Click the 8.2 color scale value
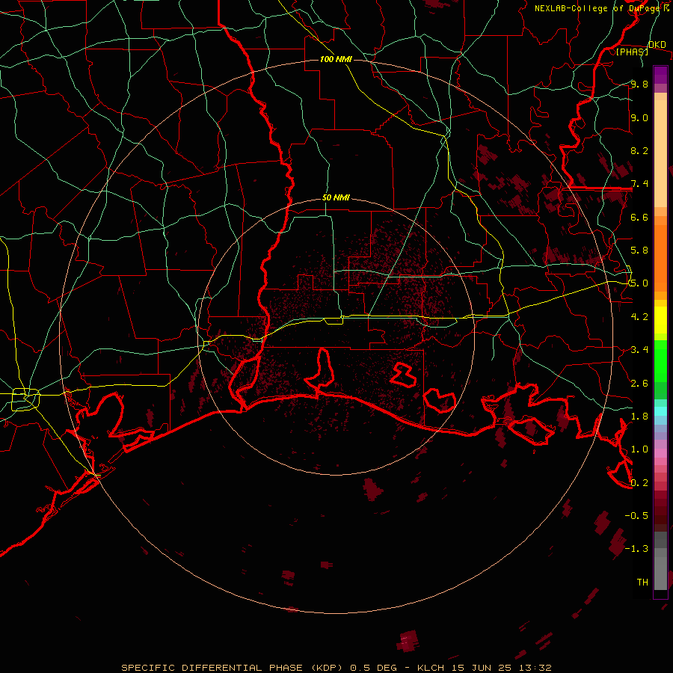The width and height of the screenshot is (673, 673). (x=639, y=150)
